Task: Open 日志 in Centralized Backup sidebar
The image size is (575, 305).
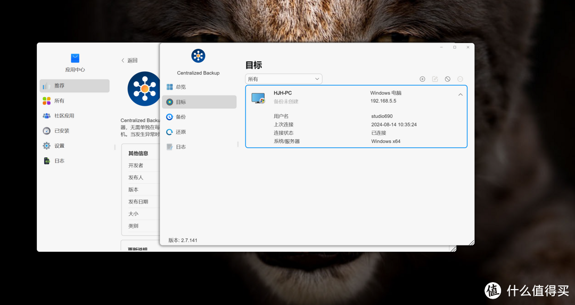Action: coord(199,147)
